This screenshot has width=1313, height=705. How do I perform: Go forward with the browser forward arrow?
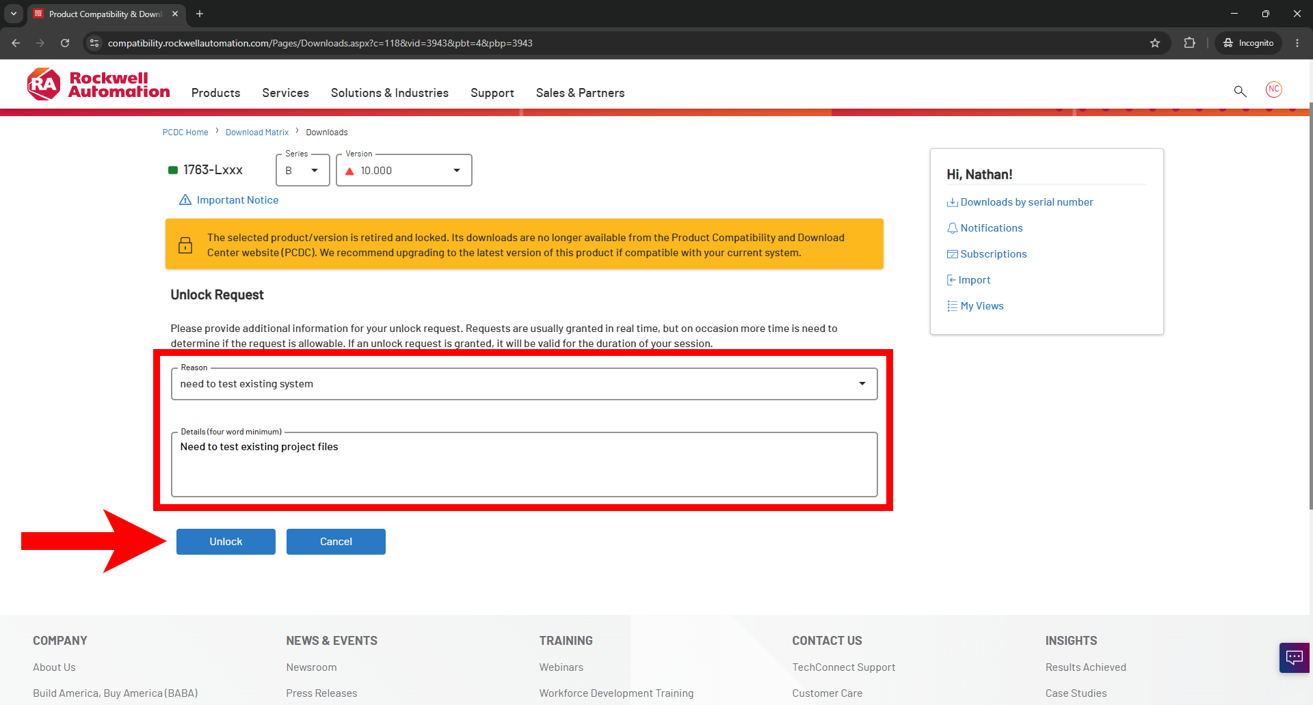point(40,43)
